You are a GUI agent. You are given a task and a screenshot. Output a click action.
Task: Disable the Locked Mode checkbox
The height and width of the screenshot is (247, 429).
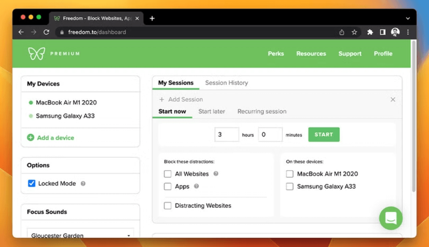pyautogui.click(x=31, y=183)
